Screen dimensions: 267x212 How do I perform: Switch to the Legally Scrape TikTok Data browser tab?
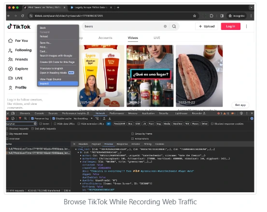[x=91, y=7]
